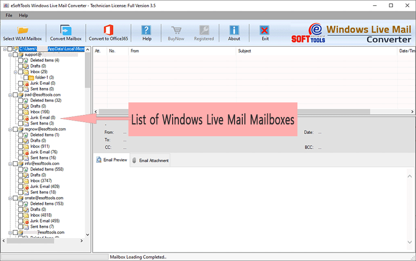Click the Inbox (911) folder icon
416x261 pixels.
click(26, 147)
